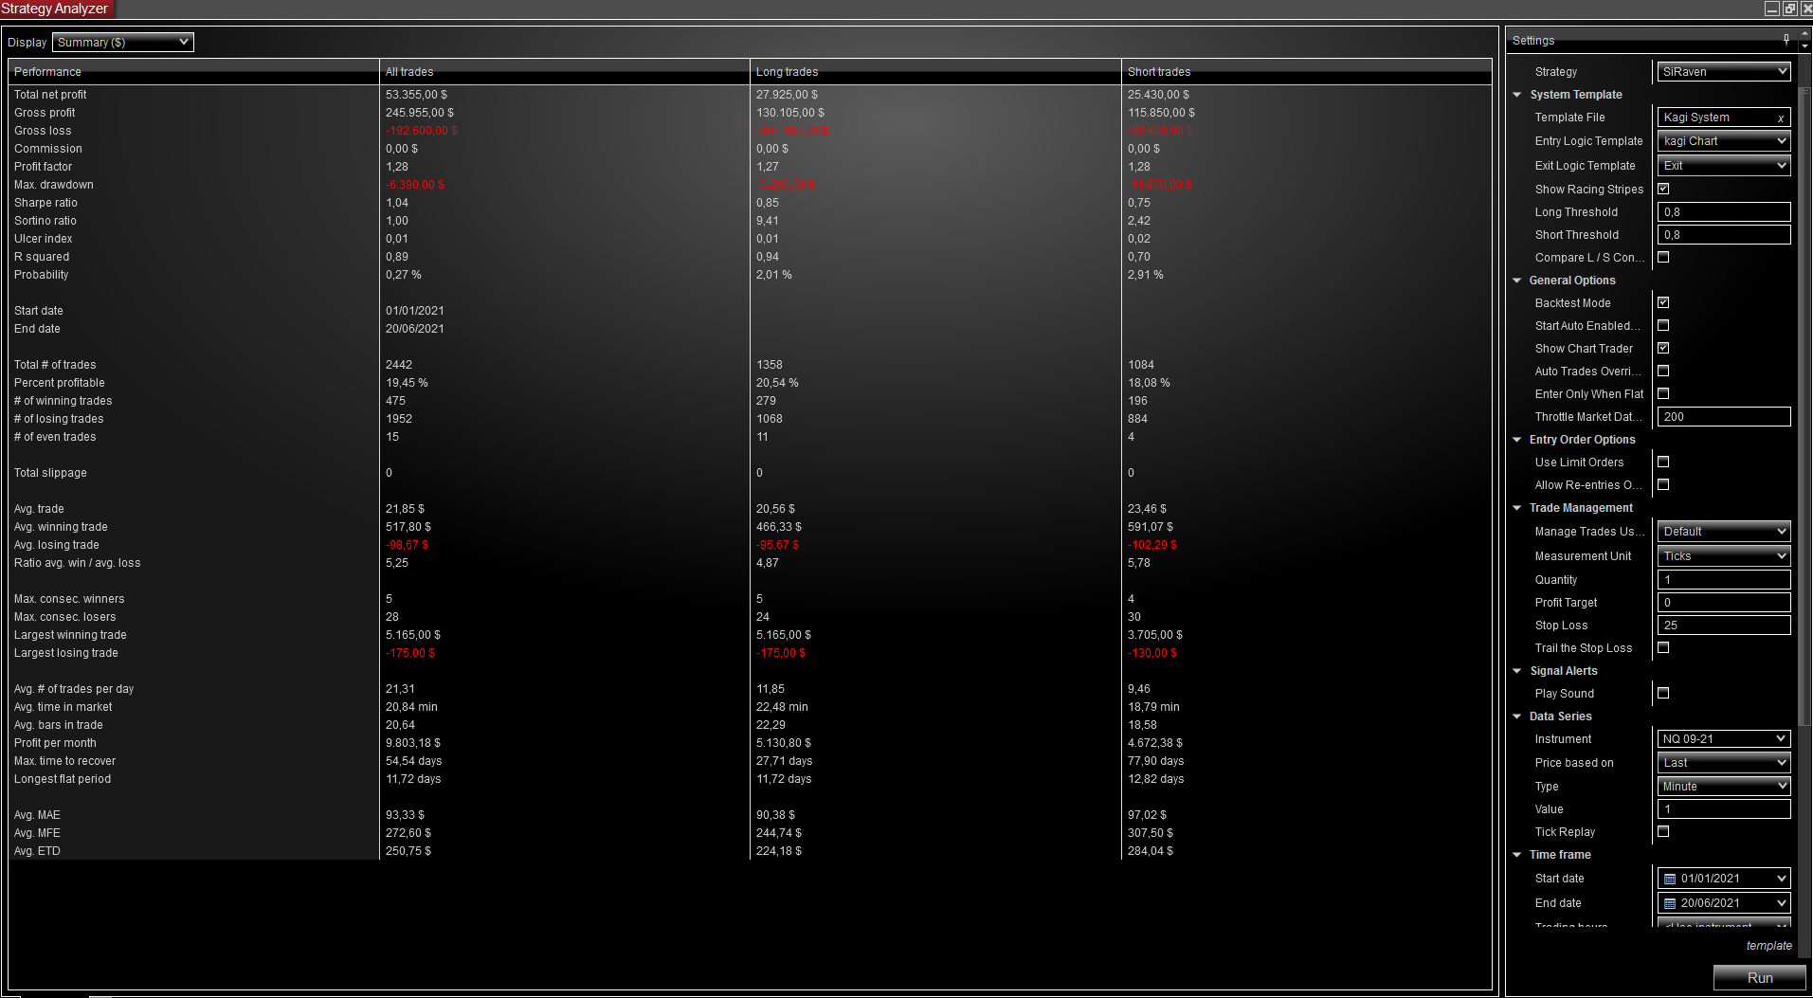Screen dimensions: 1813x998
Task: Open Measurement Unit Ticks dropdown
Action: coord(1724,556)
